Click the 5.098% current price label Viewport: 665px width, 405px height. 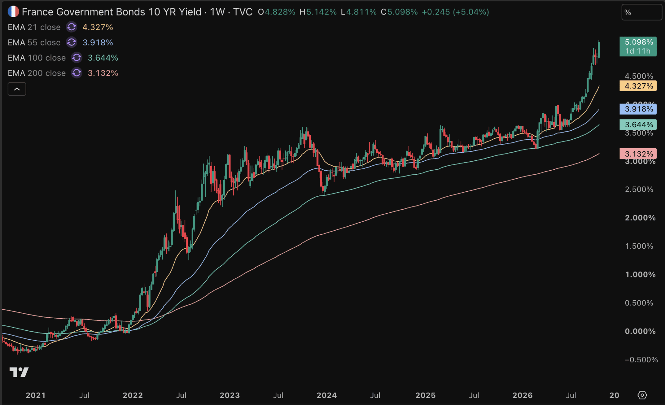[638, 46]
